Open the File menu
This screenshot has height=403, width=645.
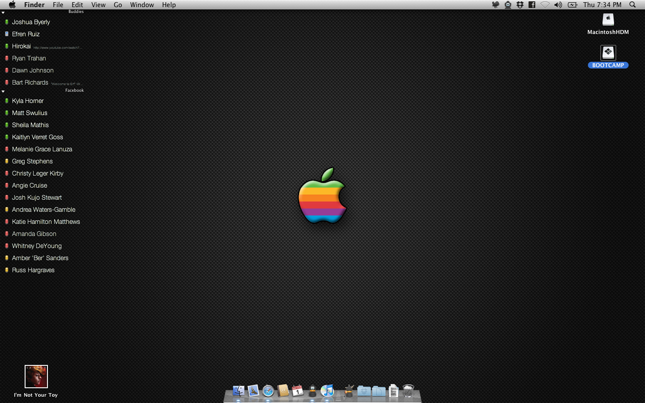pyautogui.click(x=58, y=5)
